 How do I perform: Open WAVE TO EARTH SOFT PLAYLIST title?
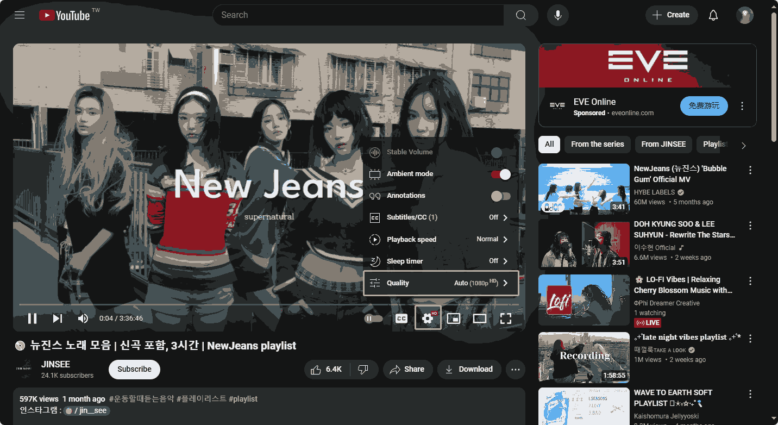click(673, 398)
